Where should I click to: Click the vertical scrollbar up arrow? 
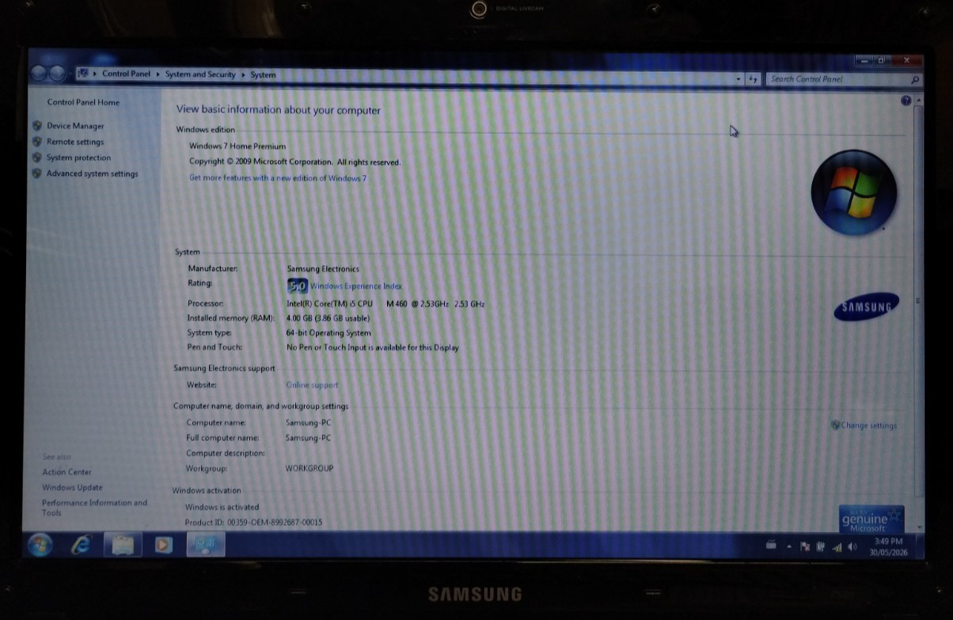tap(918, 101)
